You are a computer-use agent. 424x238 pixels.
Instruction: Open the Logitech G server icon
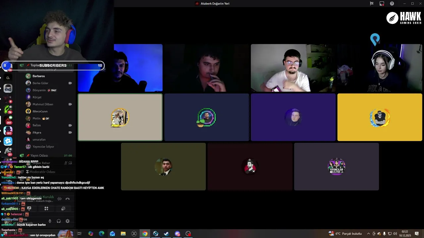click(8, 78)
